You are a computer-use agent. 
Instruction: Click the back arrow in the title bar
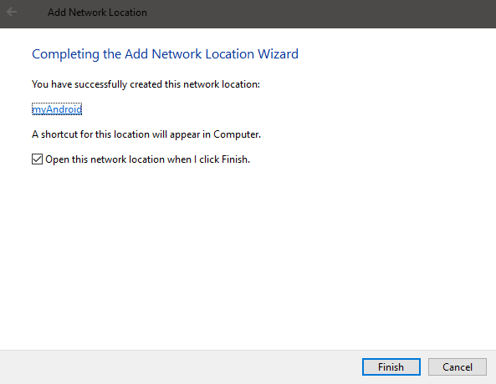pos(12,13)
